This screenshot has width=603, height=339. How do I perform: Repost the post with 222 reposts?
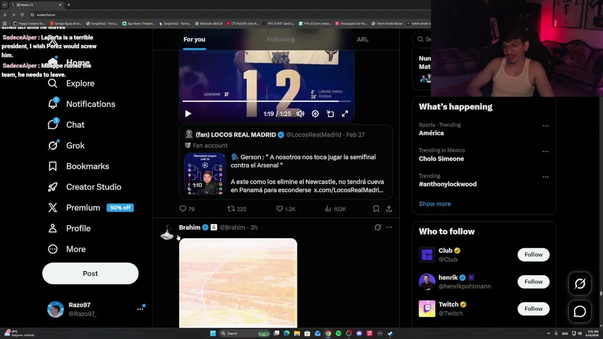click(x=236, y=209)
